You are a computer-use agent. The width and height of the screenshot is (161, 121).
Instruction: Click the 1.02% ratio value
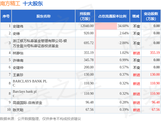pos(124,53)
